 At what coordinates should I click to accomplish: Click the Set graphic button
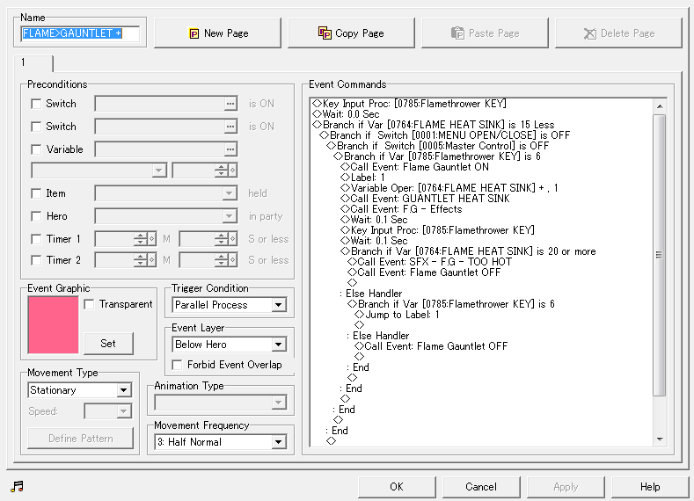[x=108, y=343]
